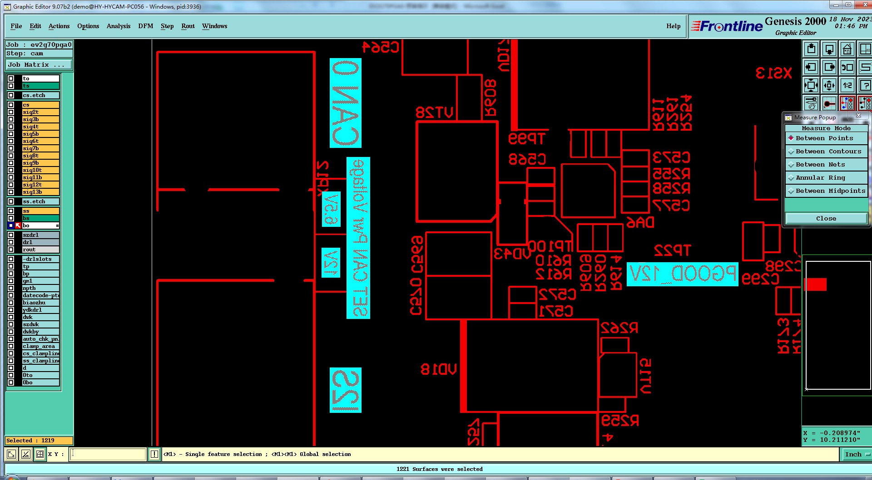Select Between Nets measure mode
872x480 pixels.
tap(826, 165)
